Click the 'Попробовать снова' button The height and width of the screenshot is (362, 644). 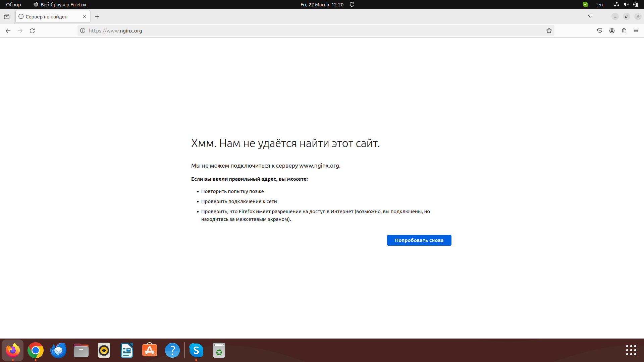click(419, 240)
